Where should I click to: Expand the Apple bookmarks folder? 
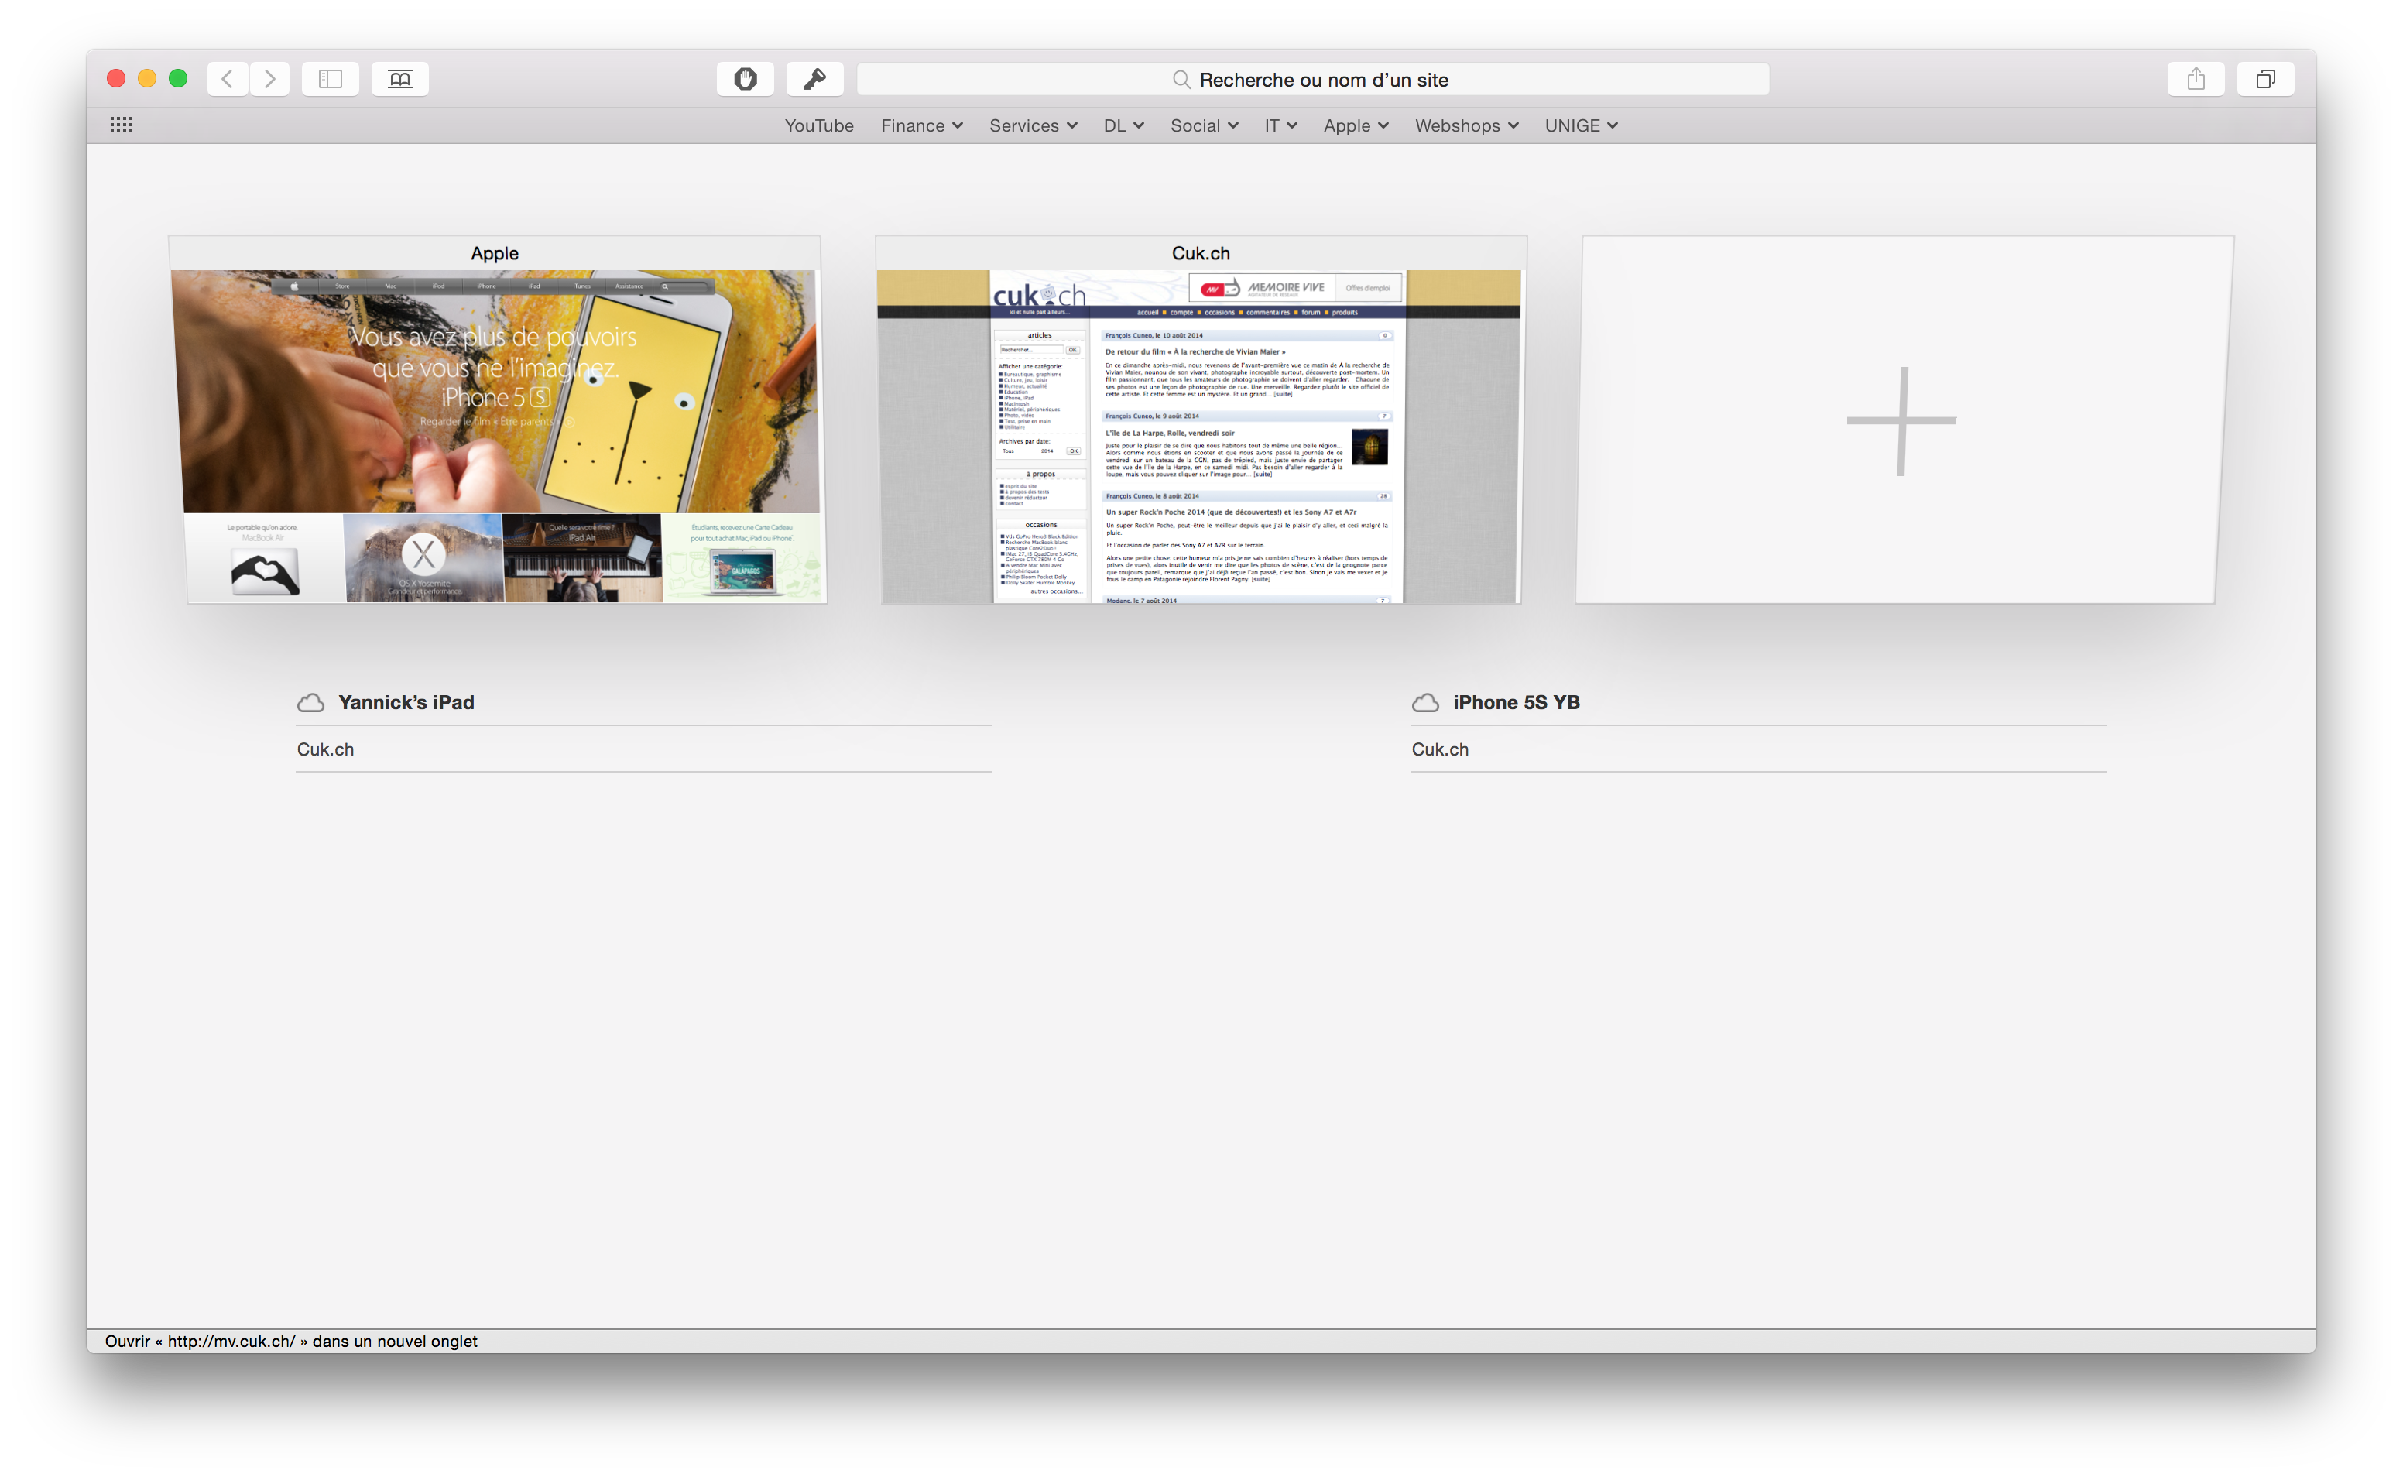[1356, 126]
